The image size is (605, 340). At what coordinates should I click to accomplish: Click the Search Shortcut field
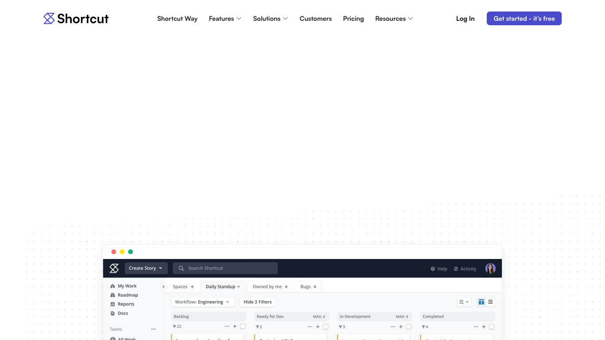[x=225, y=268]
